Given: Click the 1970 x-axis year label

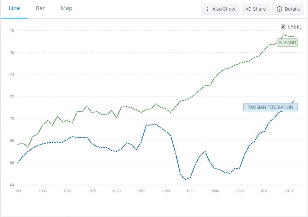Looking at the screenshot, I should (67, 191).
